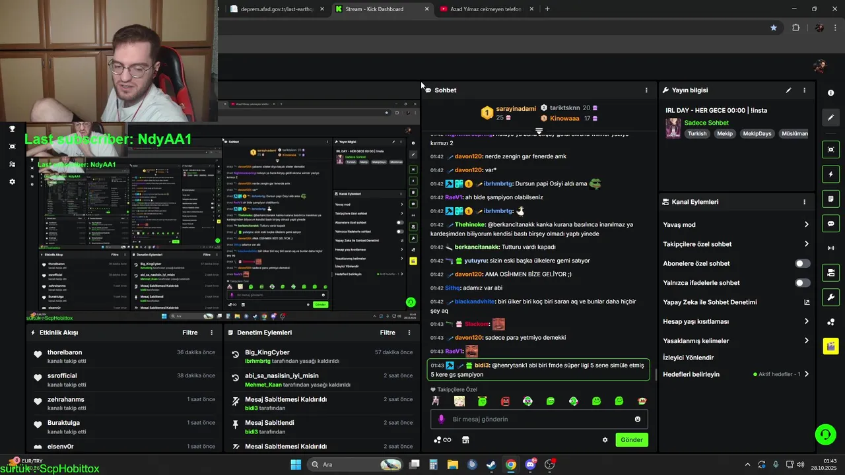Click the Windows taskbar Ara search box
This screenshot has height=475, width=845.
(355, 464)
